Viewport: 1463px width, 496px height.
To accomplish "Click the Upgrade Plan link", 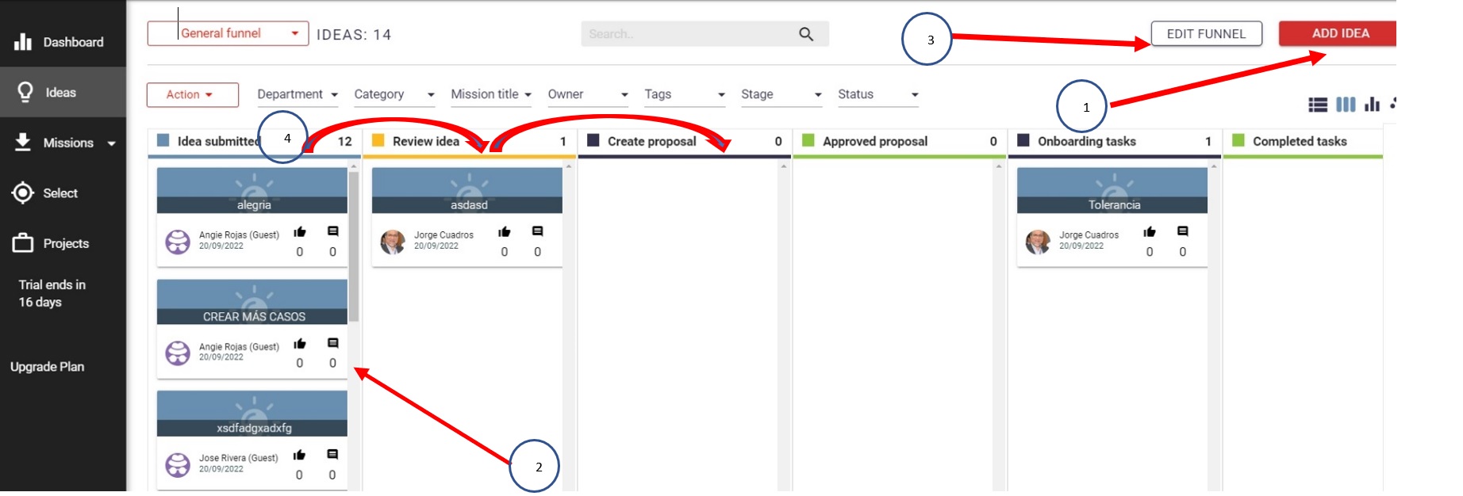I will [48, 367].
